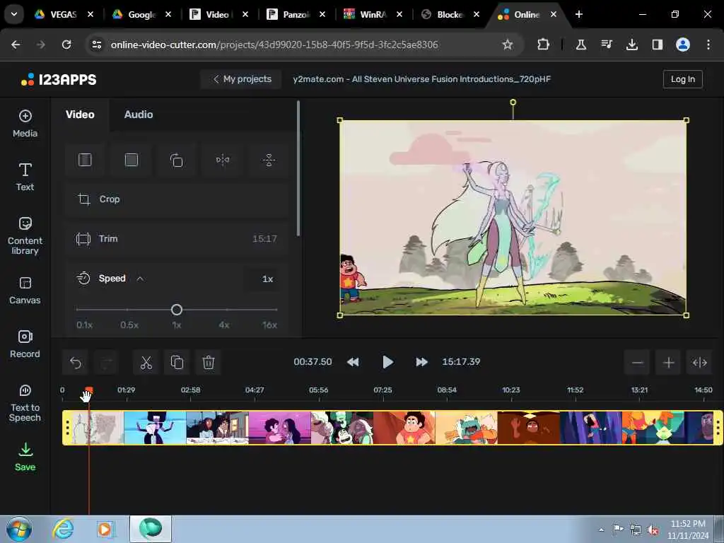Switch to the Video tab
Screen dimensions: 724x543
(80, 115)
